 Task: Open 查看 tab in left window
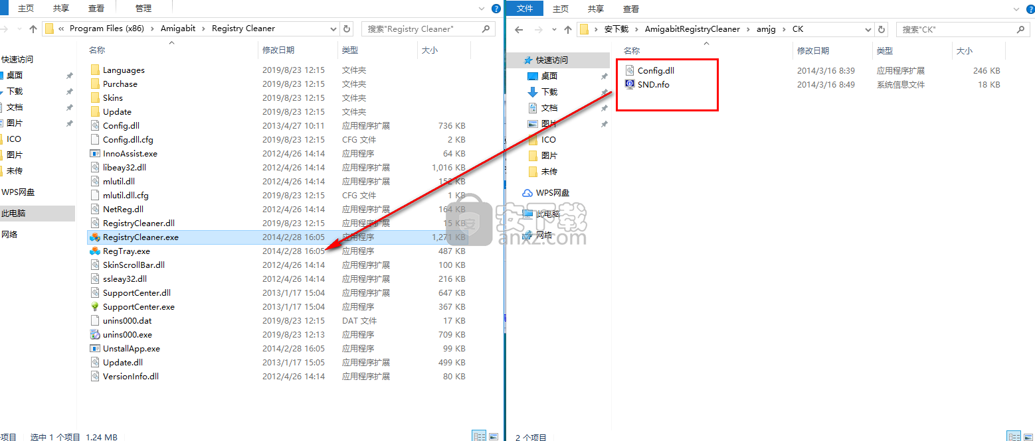pos(96,9)
